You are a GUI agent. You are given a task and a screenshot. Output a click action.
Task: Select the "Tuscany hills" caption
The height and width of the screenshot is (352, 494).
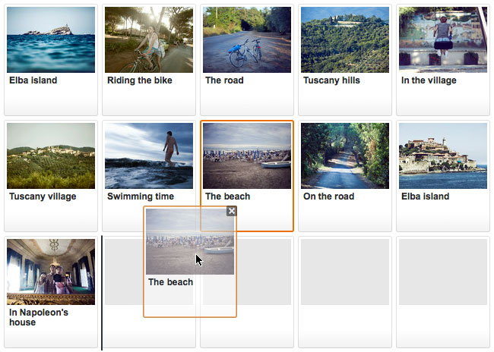click(x=331, y=80)
